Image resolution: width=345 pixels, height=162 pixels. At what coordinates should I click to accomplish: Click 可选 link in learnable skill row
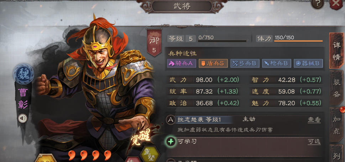pos(314,142)
